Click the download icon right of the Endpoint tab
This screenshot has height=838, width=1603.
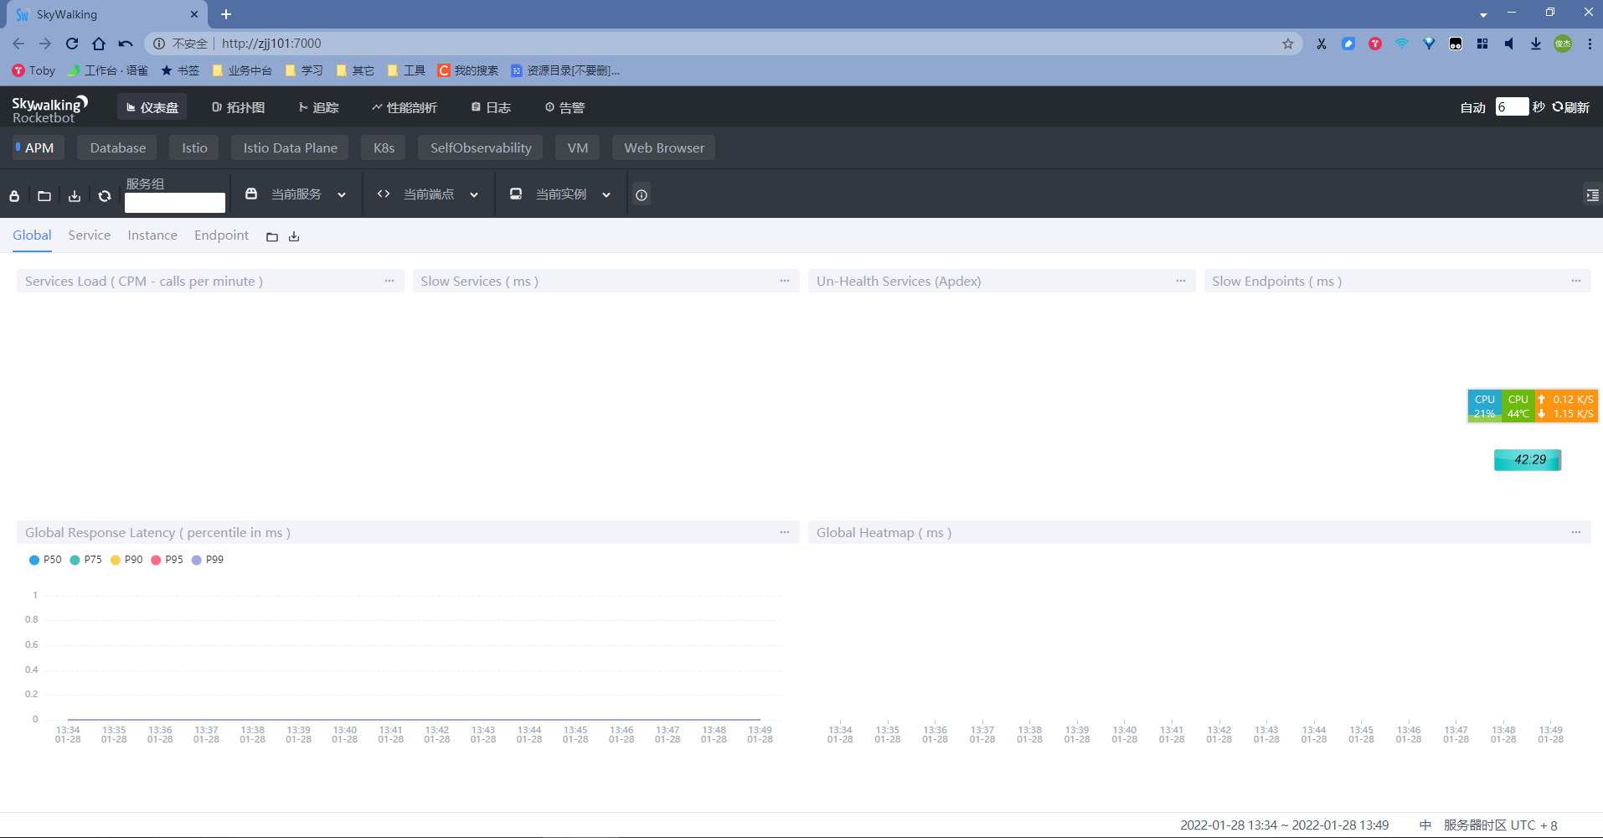[293, 236]
